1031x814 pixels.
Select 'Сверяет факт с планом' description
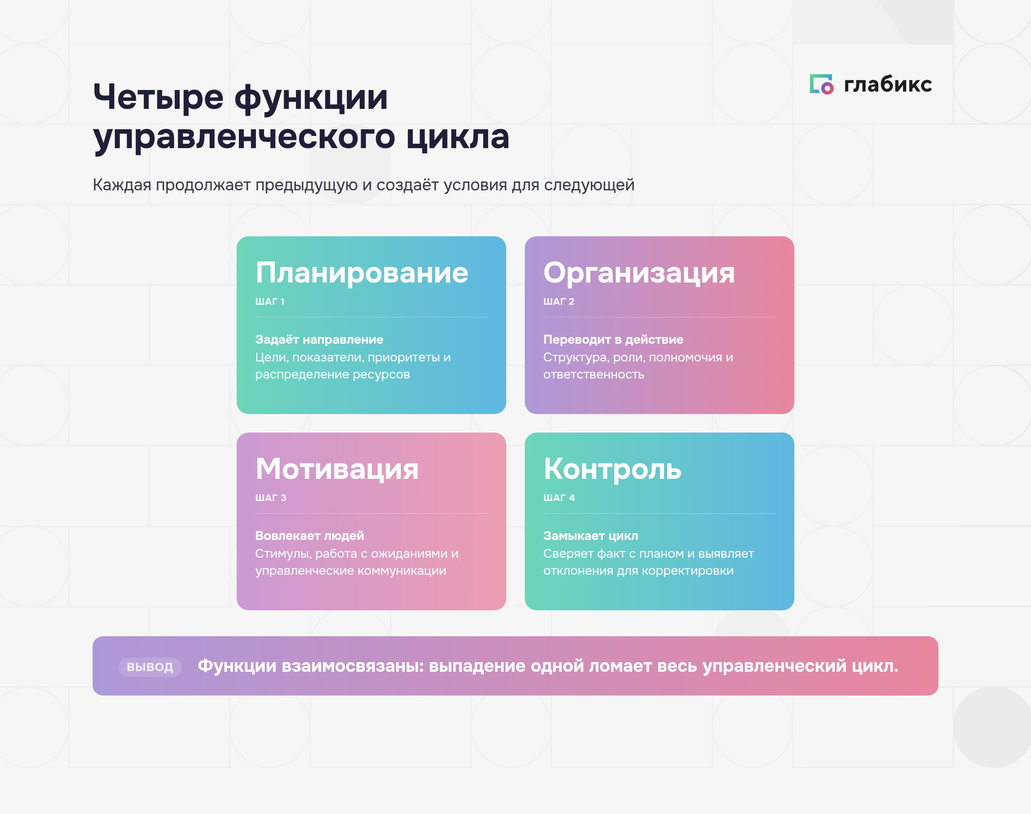point(649,562)
